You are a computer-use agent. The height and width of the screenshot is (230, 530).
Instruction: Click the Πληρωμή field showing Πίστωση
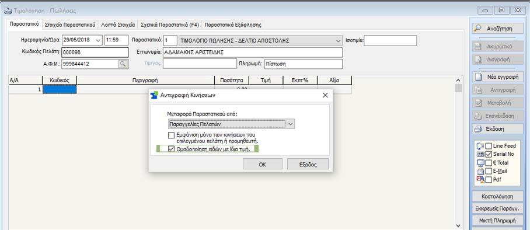[303, 64]
